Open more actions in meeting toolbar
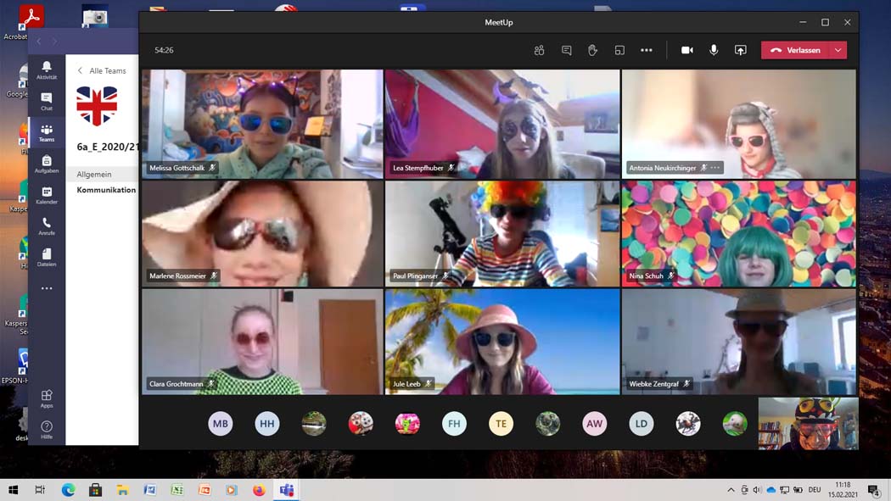 point(647,51)
